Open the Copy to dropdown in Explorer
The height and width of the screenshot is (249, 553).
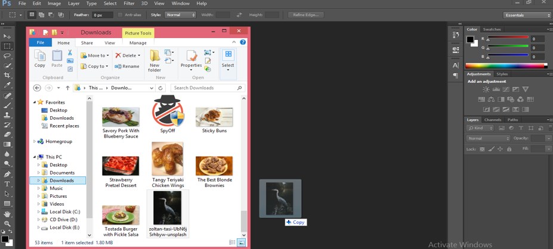coord(94,66)
